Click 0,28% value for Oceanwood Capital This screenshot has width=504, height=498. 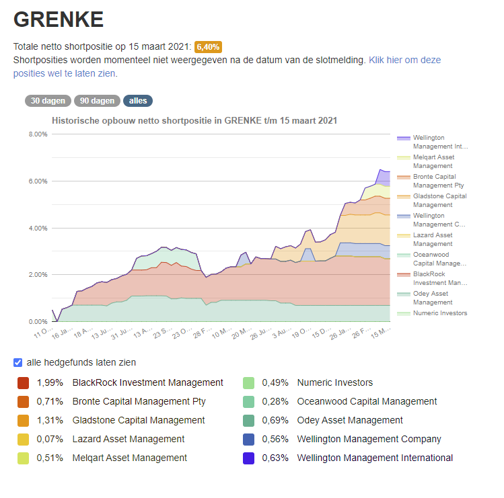[275, 402]
